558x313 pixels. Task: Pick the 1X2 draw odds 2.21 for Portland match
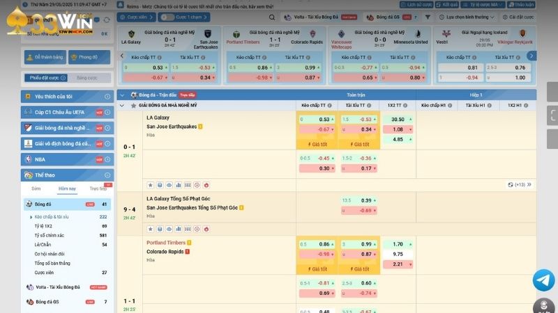point(398,264)
